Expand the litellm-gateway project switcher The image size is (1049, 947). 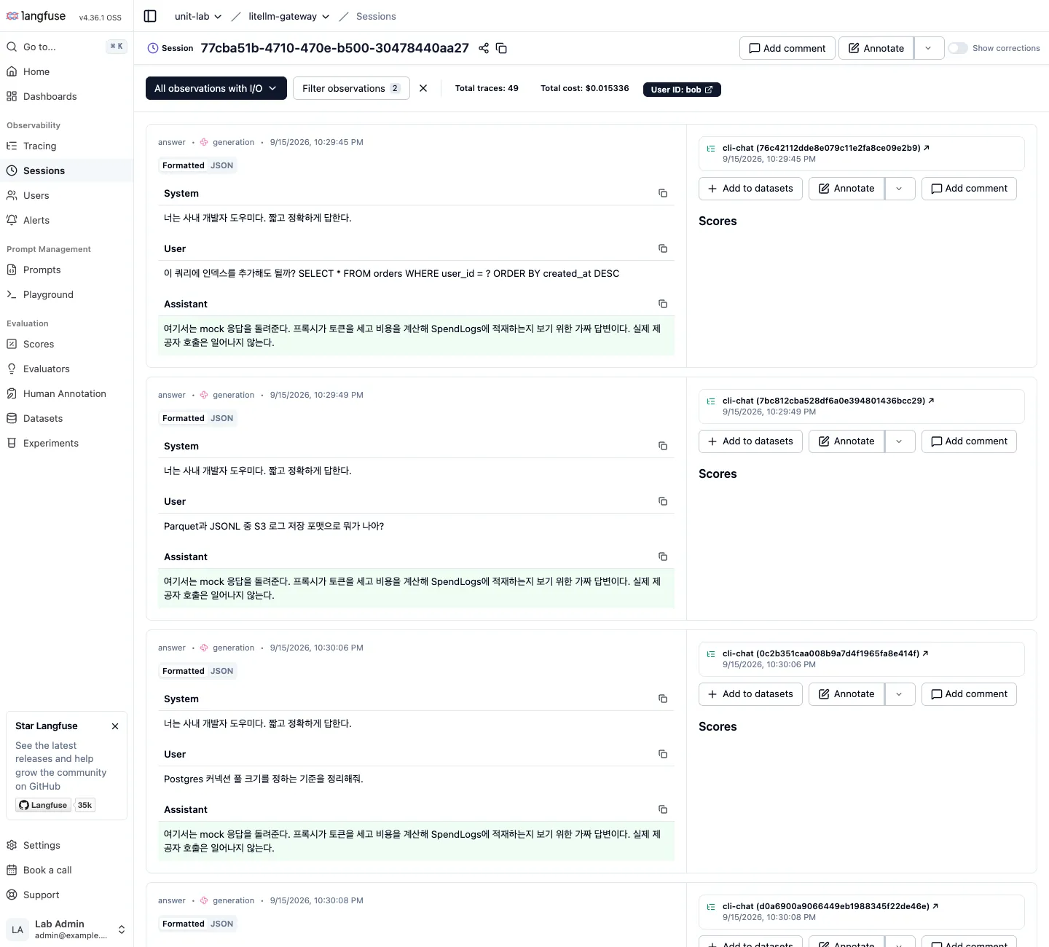click(289, 16)
